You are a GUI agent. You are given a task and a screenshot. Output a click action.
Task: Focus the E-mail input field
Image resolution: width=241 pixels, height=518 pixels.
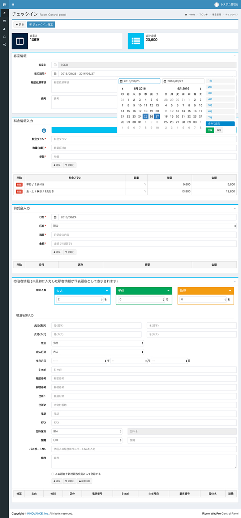(144, 370)
